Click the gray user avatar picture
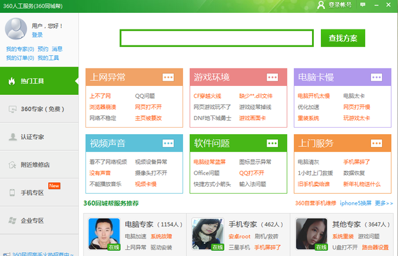The image size is (398, 256). click(16, 29)
